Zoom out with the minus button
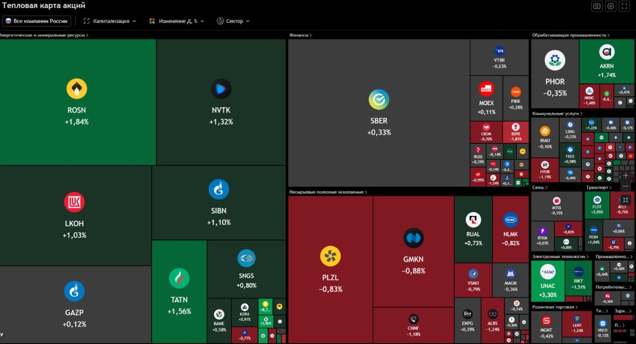Screen dimensions: 636x344 [x=626, y=186]
